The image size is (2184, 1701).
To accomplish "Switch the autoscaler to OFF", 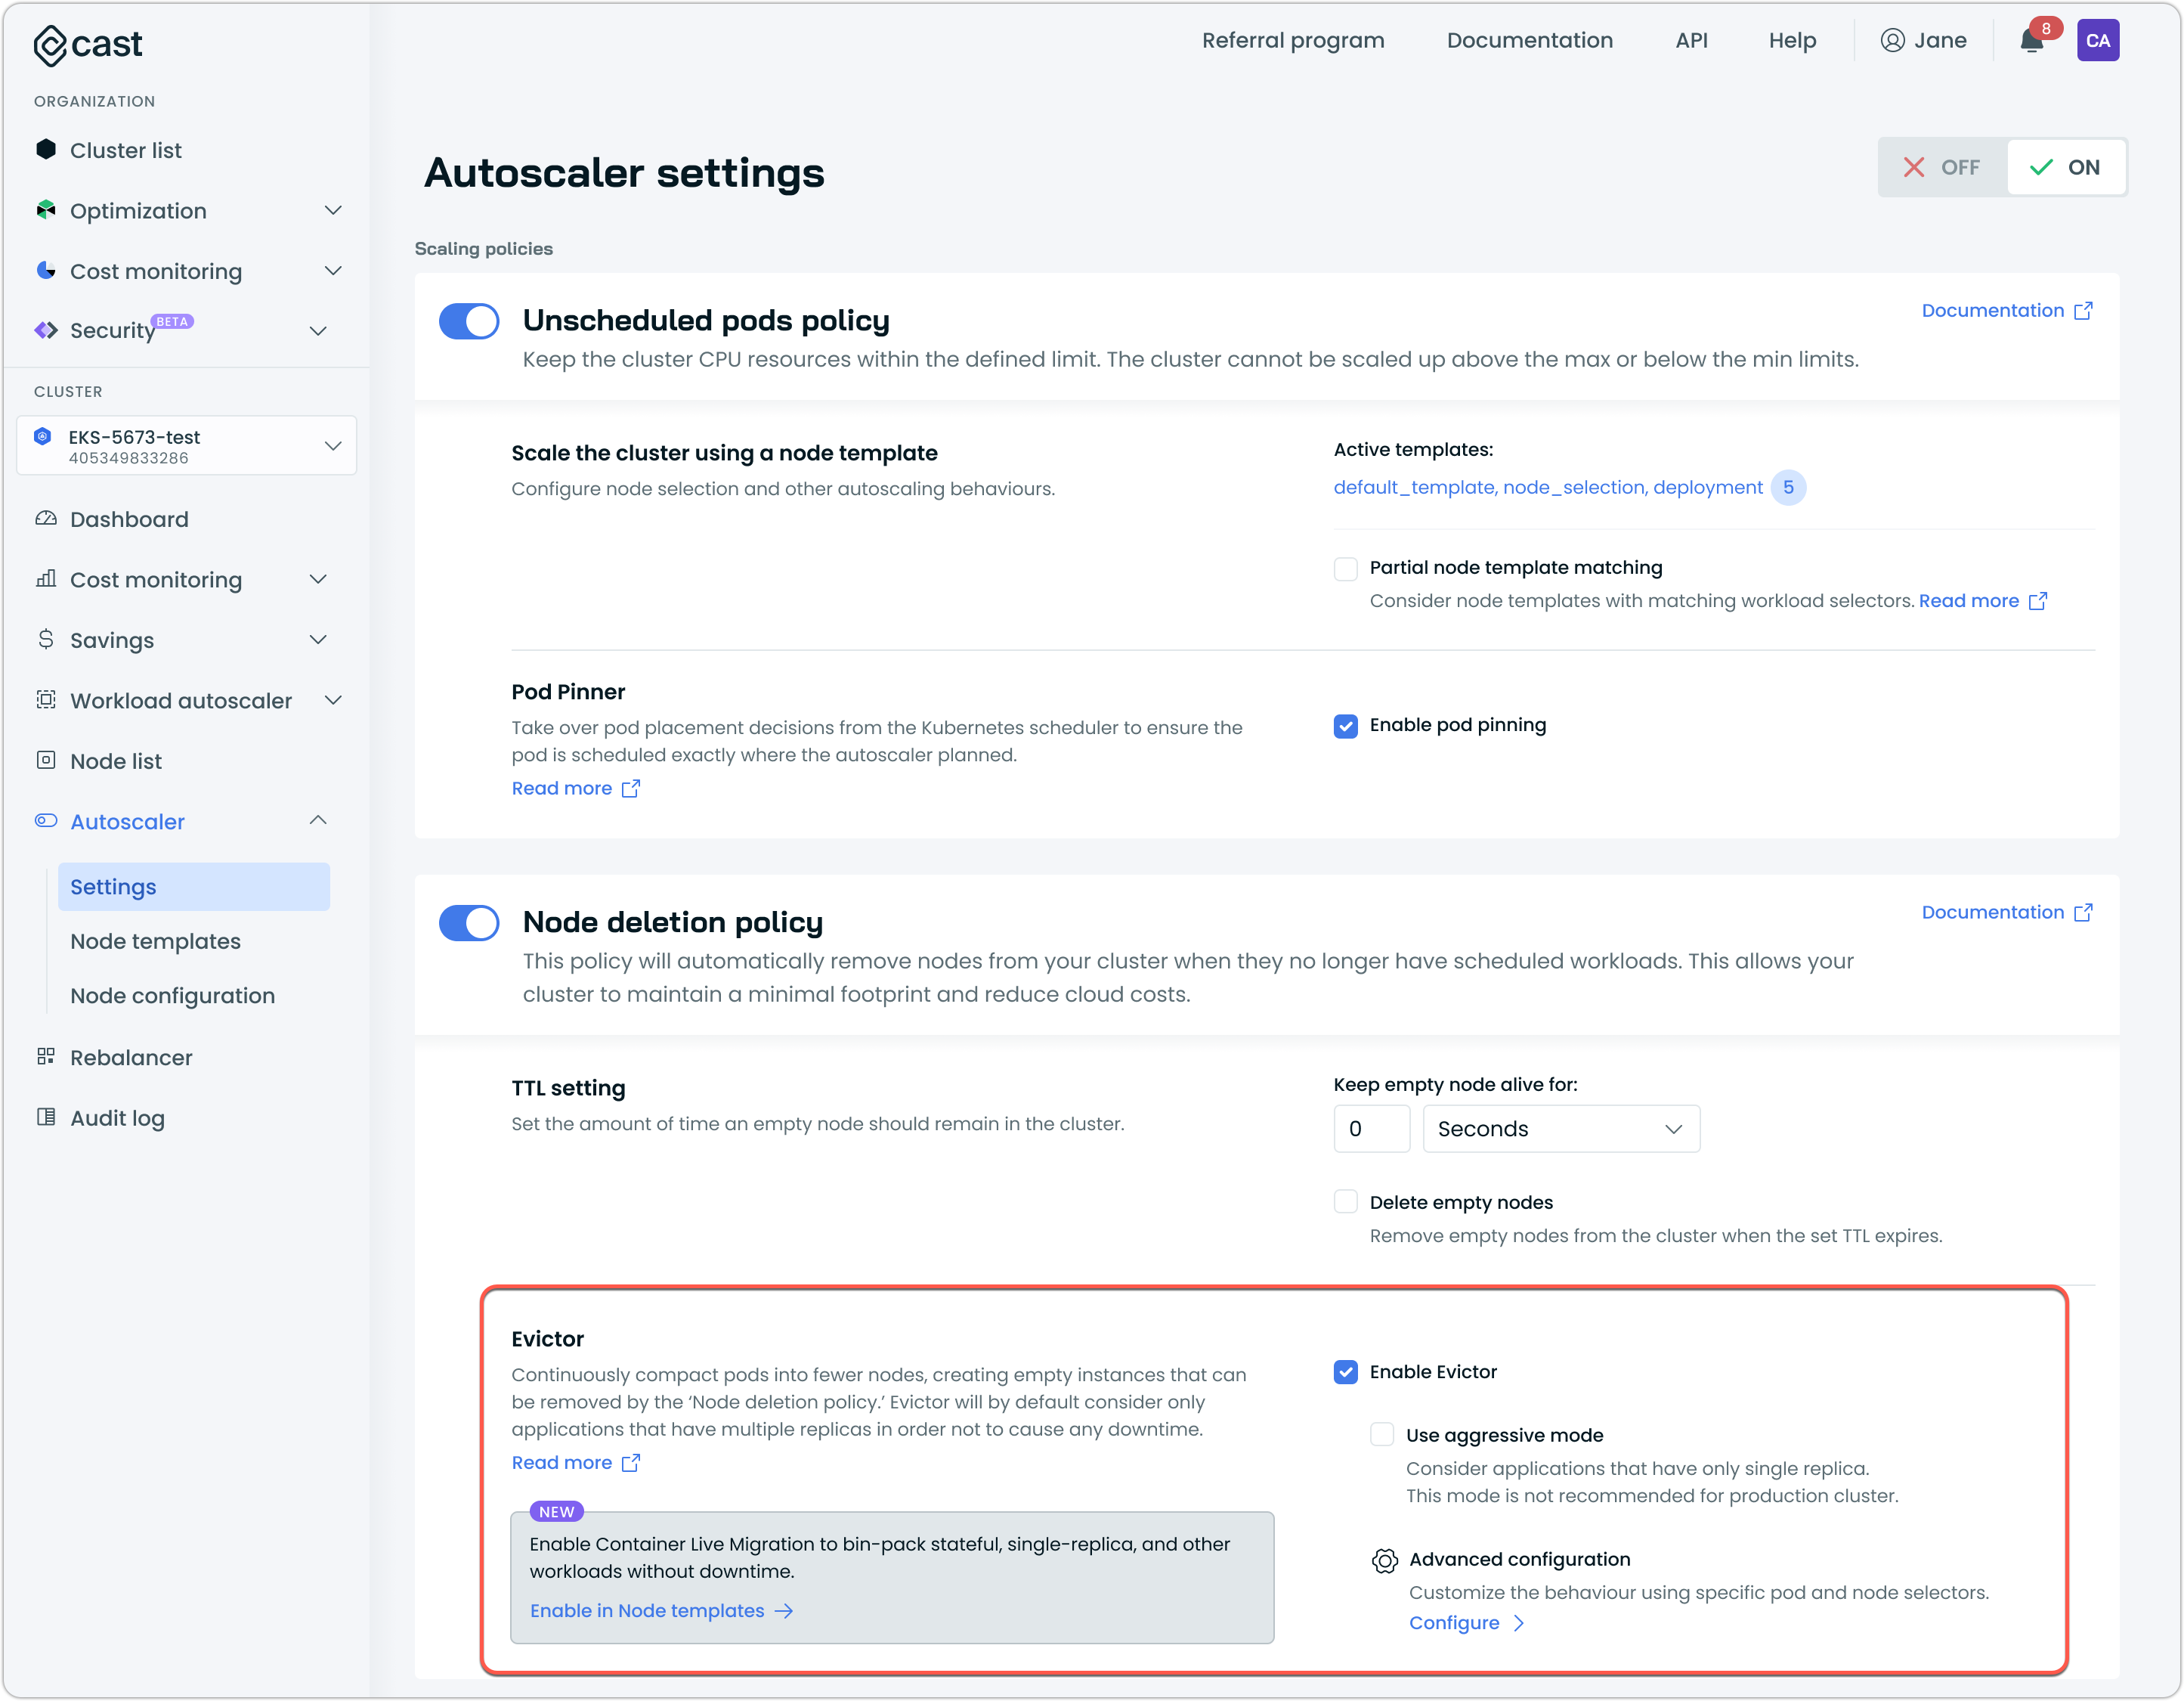I will pos(1941,167).
